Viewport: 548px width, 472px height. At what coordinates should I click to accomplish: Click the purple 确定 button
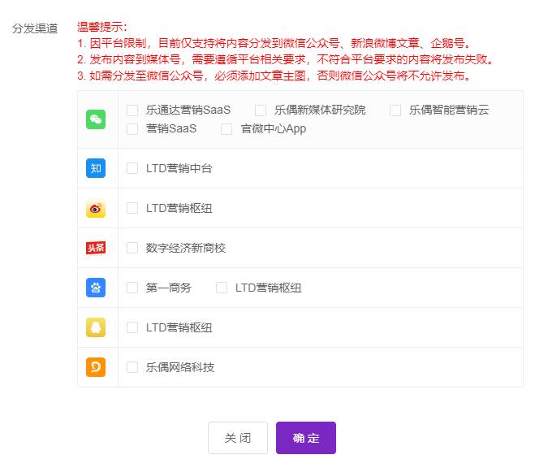(306, 438)
